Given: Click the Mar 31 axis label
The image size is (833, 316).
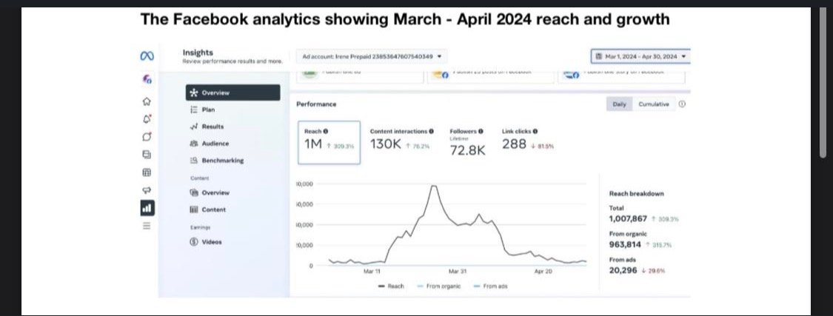Looking at the screenshot, I should point(458,272).
